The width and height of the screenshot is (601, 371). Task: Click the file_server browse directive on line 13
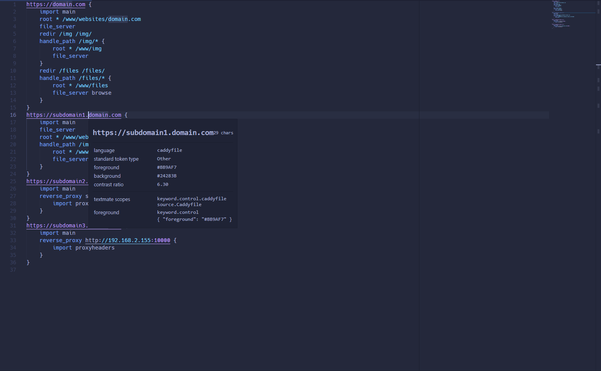click(82, 92)
